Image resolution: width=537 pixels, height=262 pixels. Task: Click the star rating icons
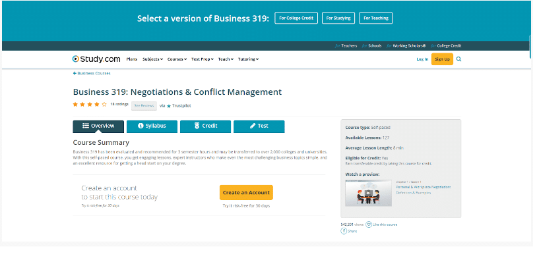click(90, 105)
